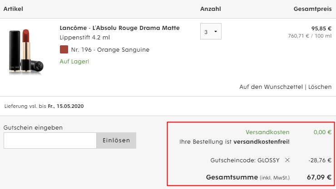The image size is (336, 189).
Task: Remove the GLOSSY voucher code with X
Action: pos(287,160)
